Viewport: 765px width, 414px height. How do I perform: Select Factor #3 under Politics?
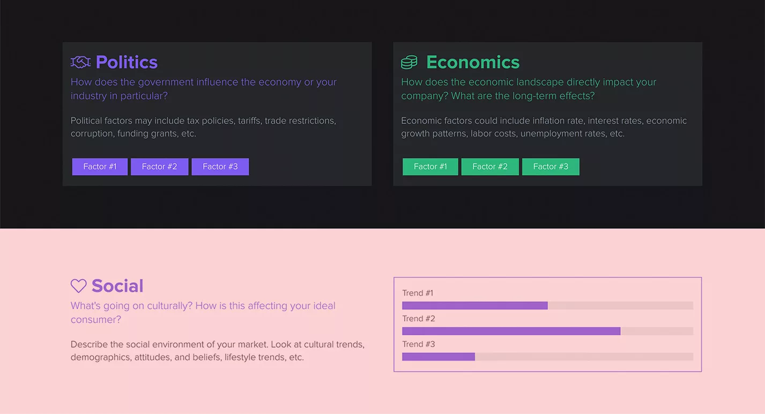coord(220,167)
